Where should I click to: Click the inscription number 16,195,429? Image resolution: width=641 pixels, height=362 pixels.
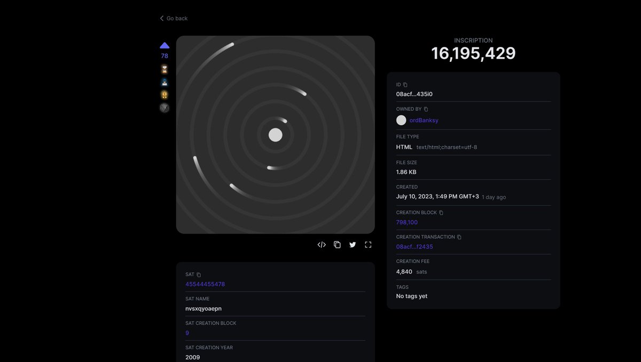(x=474, y=53)
